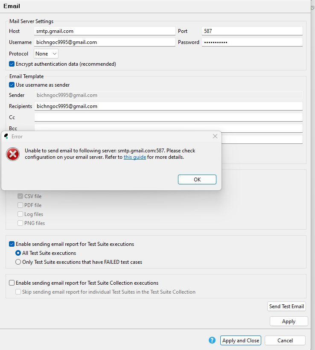Click the Recipients email field
Image resolution: width=315 pixels, height=350 pixels.
point(169,106)
